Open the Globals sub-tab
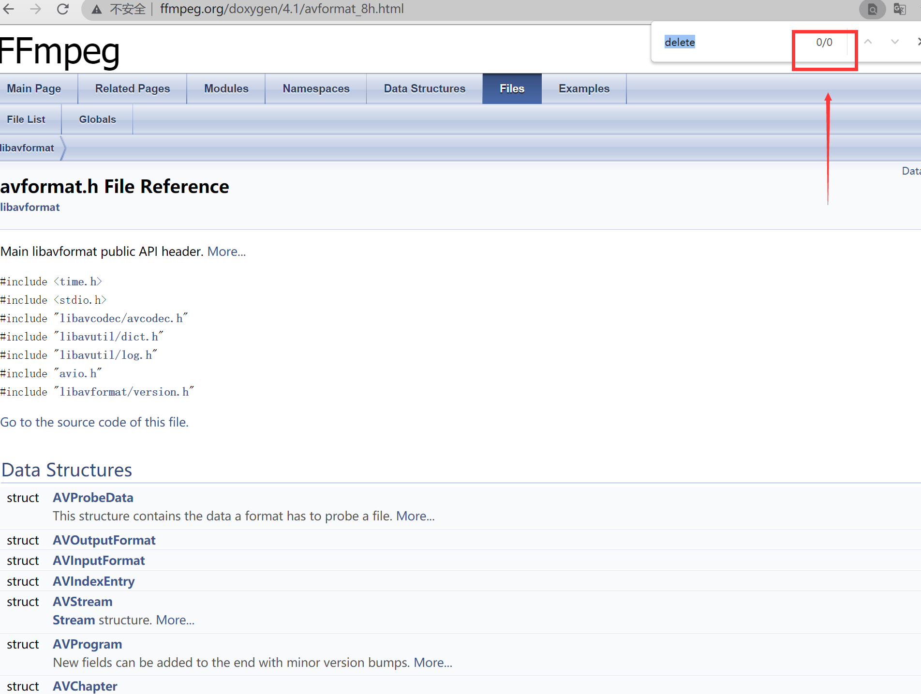Screen dimensions: 921x694 pos(98,119)
